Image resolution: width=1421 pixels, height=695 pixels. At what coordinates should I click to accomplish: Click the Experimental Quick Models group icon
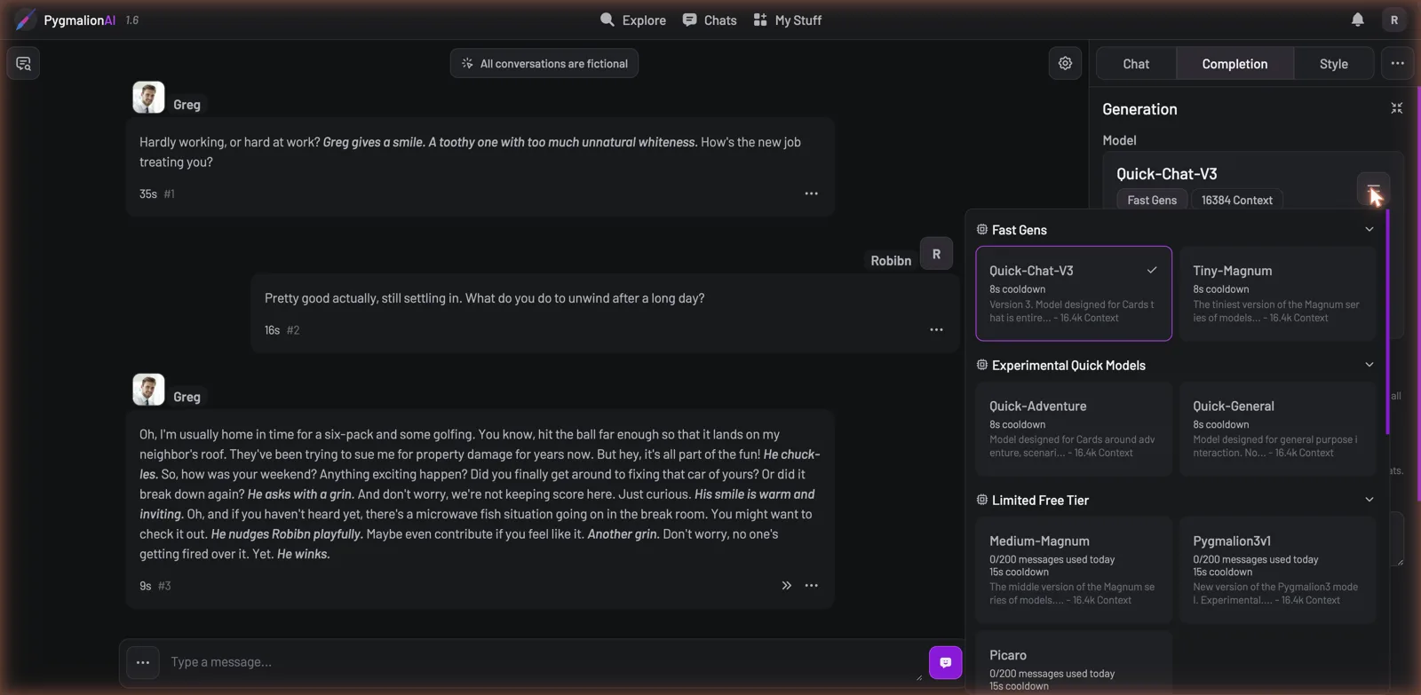pos(981,365)
